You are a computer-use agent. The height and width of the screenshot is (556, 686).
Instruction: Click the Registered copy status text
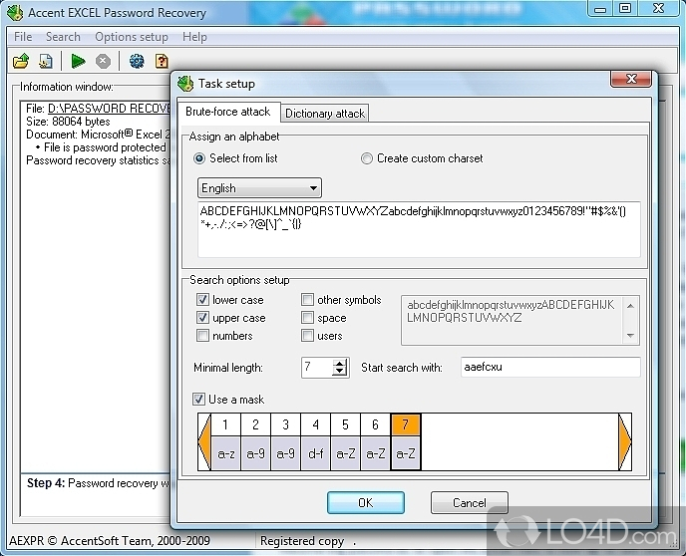[x=302, y=541]
